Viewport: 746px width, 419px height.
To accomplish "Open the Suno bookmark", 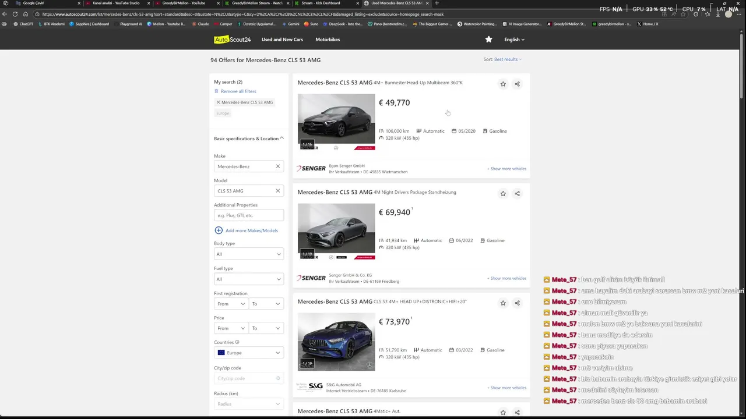I will pyautogui.click(x=311, y=24).
